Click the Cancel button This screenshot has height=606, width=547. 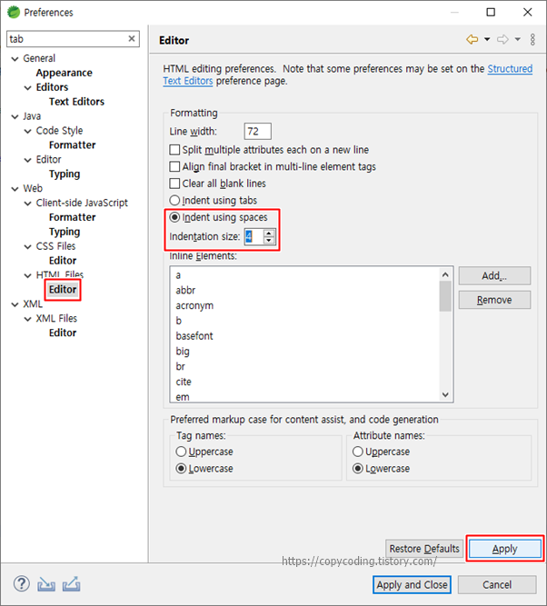tap(497, 584)
